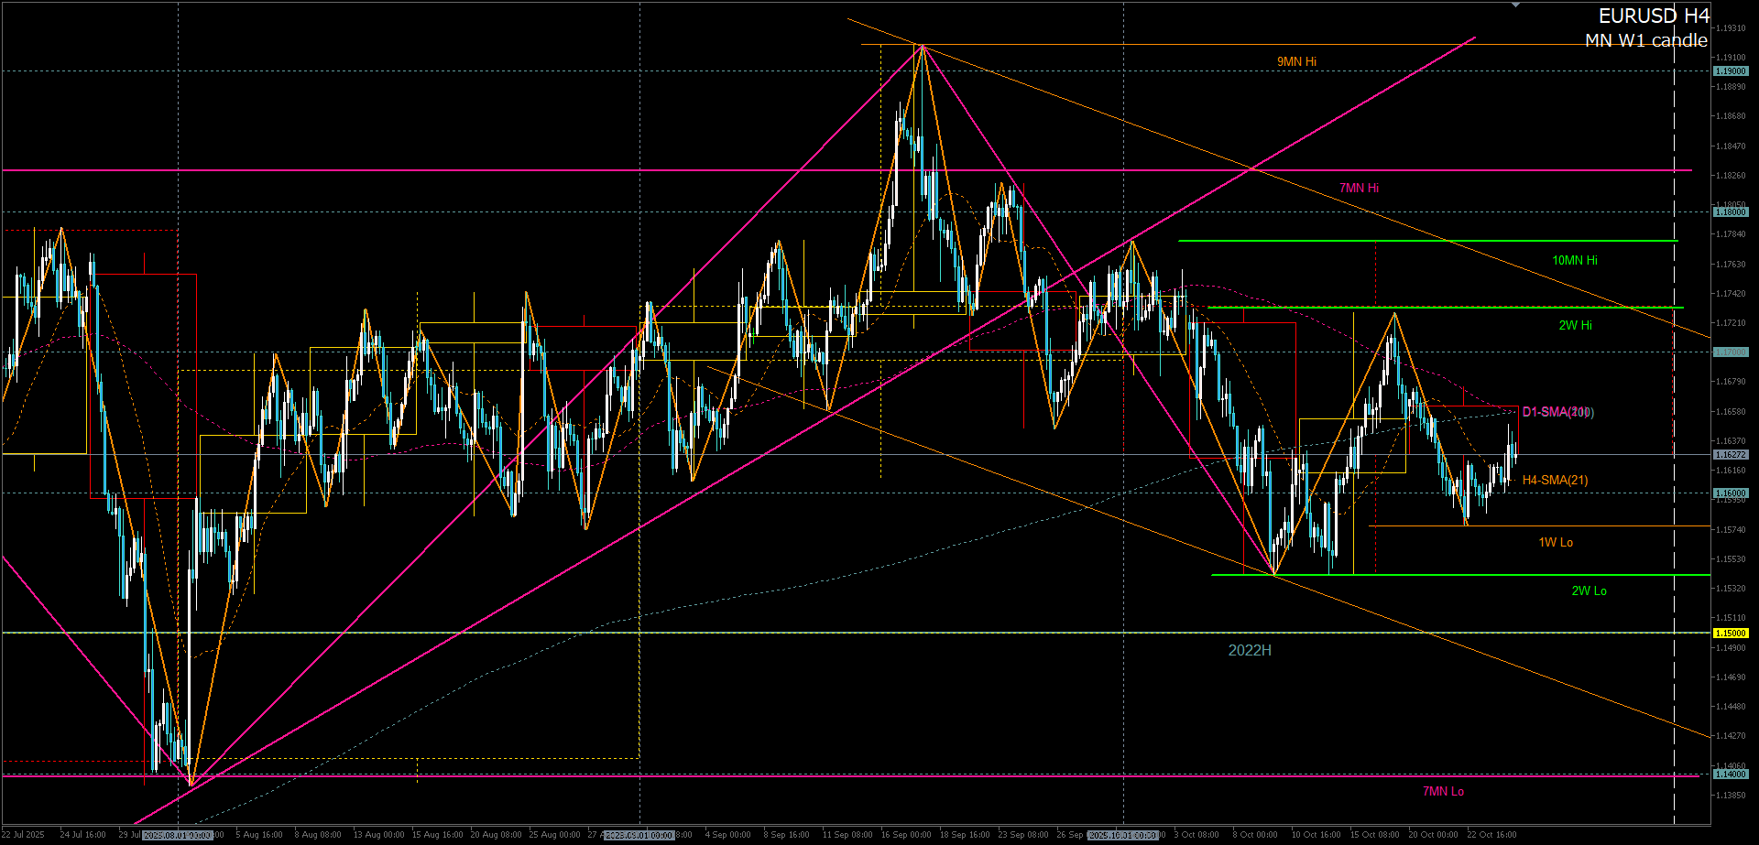
Task: Click the green 2W Lo label
Action: tap(1589, 590)
